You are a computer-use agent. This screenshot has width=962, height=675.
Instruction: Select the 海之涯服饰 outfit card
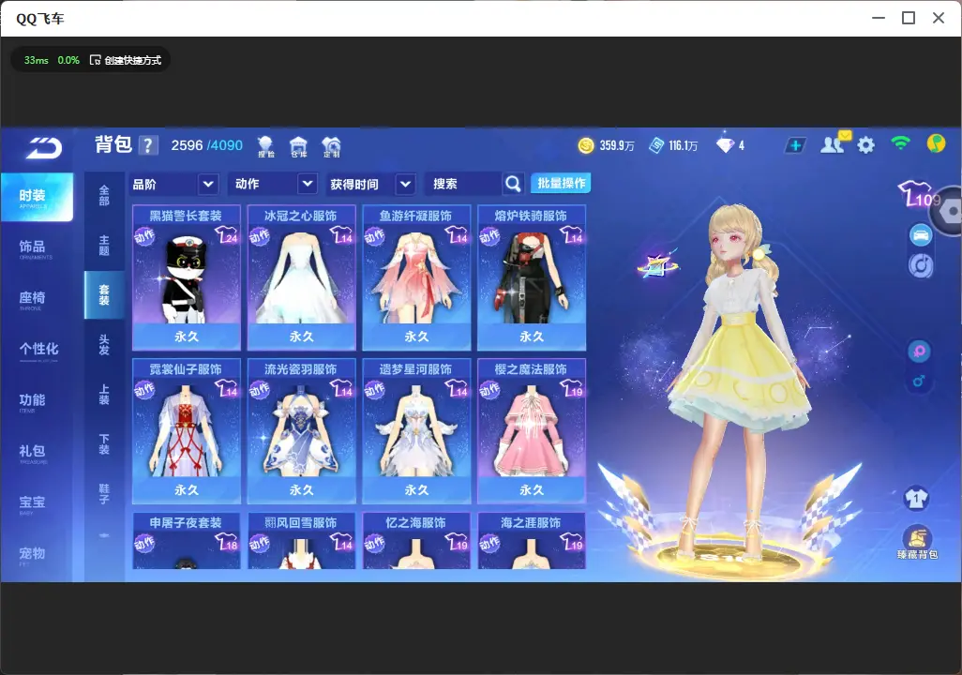click(x=532, y=541)
